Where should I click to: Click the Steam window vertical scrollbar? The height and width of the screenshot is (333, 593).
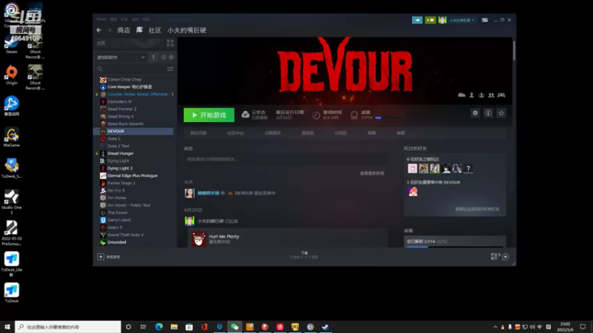[514, 50]
